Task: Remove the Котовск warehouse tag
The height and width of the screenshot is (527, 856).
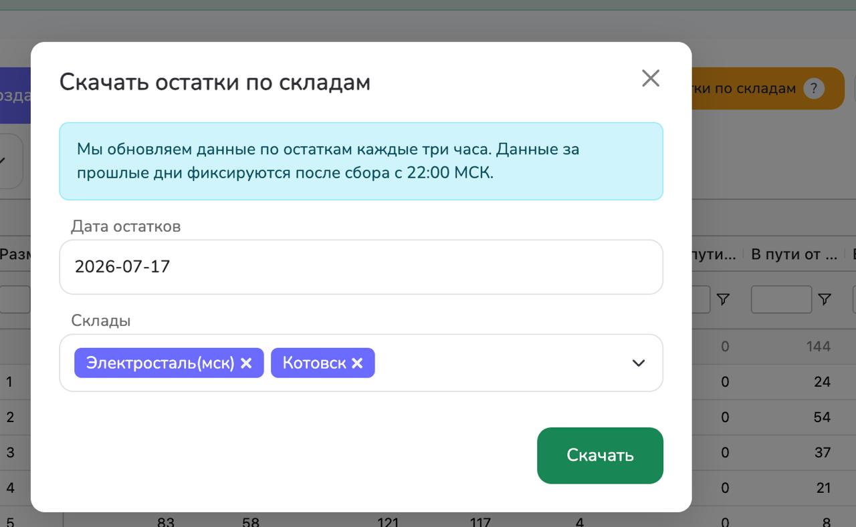Action: click(x=357, y=363)
